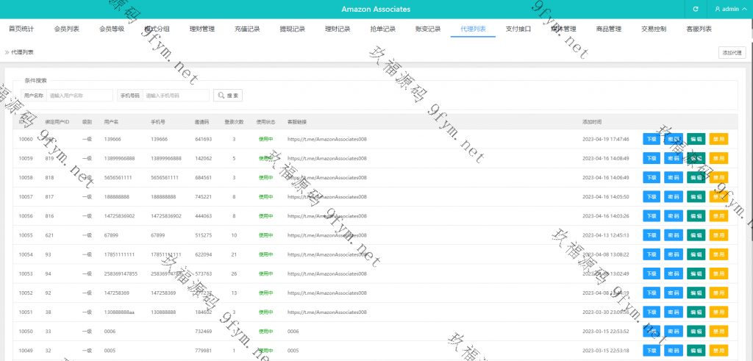Image resolution: width=753 pixels, height=361 pixels.
Task: Switch to the 会员列表 tab
Action: click(67, 29)
